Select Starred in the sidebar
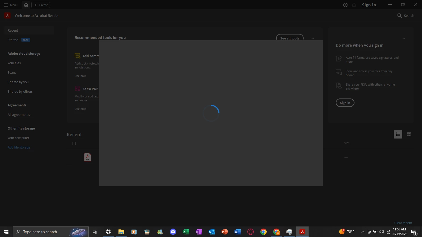This screenshot has height=237, width=422. point(13,40)
